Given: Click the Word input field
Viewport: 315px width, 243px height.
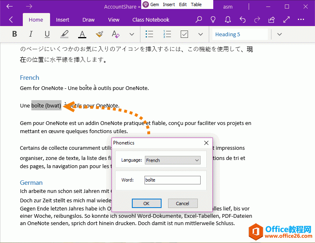Looking at the screenshot, I should click(173, 180).
